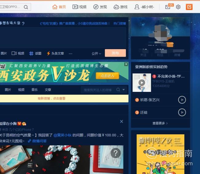Close the 西安政务V沙龙 banner ad
Viewport: 200px width, 174px height.
tap(126, 64)
